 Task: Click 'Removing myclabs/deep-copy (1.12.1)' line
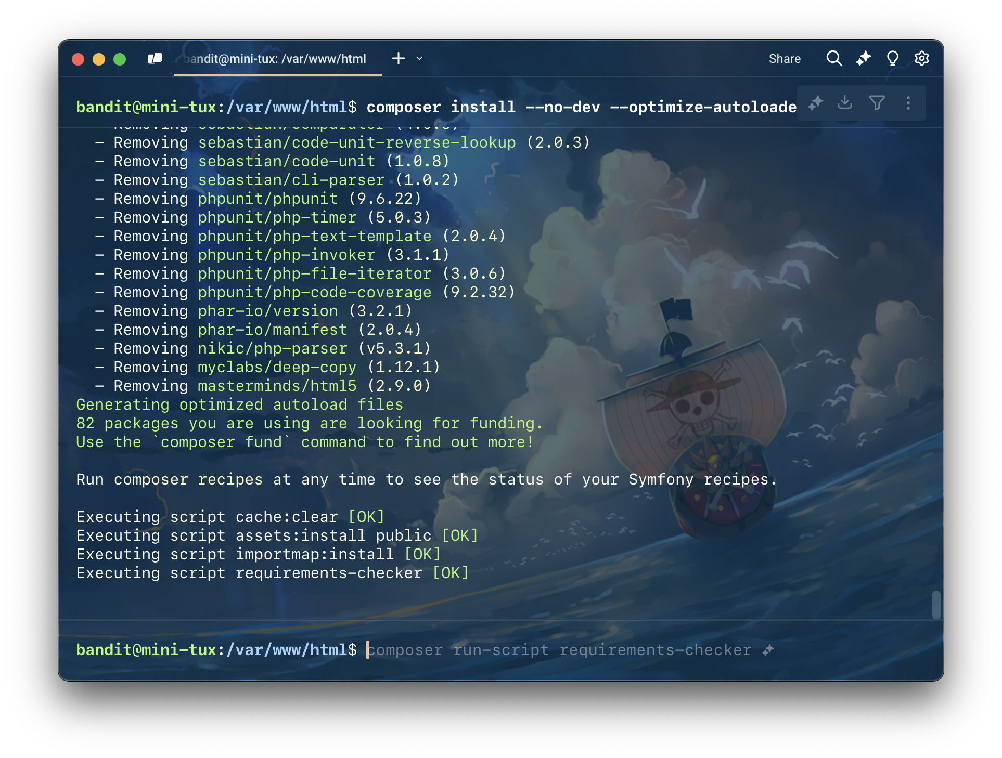[x=267, y=367]
